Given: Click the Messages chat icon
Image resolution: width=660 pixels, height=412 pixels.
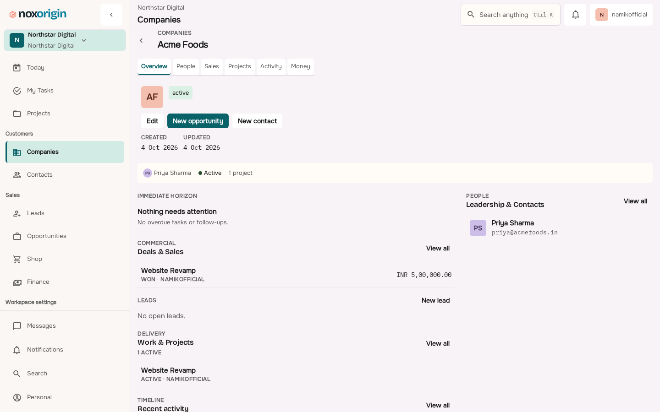Looking at the screenshot, I should tap(17, 326).
